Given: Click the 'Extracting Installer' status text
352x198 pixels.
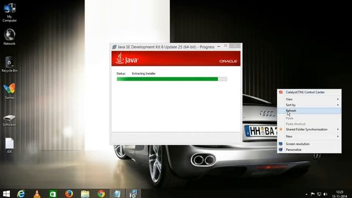Looking at the screenshot, I should (x=144, y=74).
